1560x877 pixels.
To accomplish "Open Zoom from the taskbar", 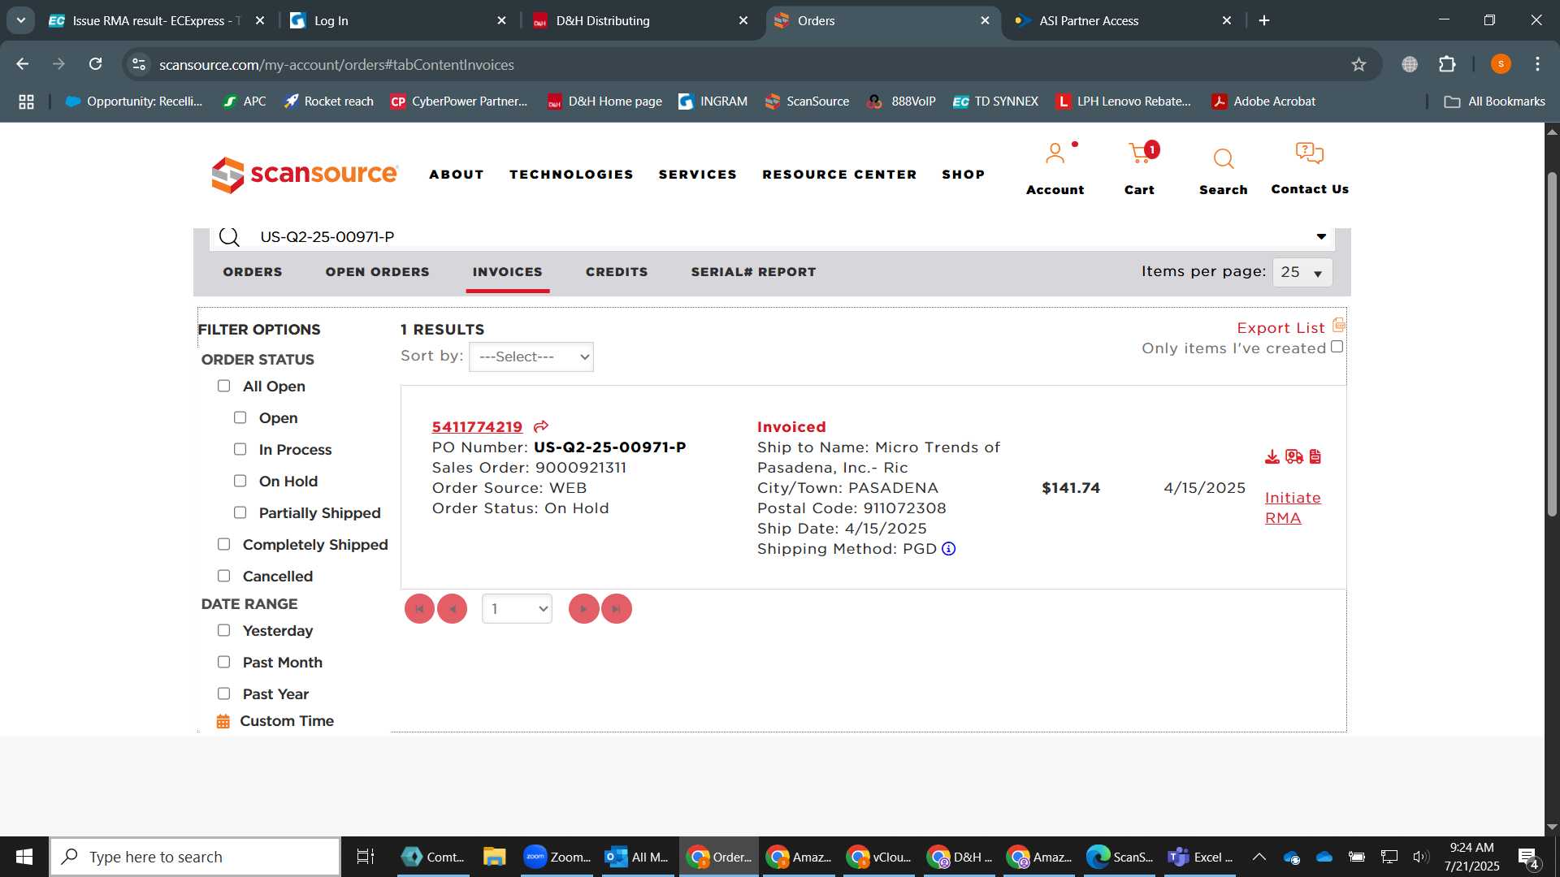I will 557,857.
